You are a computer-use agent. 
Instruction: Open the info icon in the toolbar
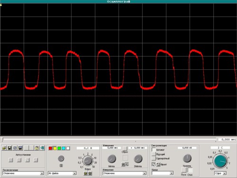(15, 148)
